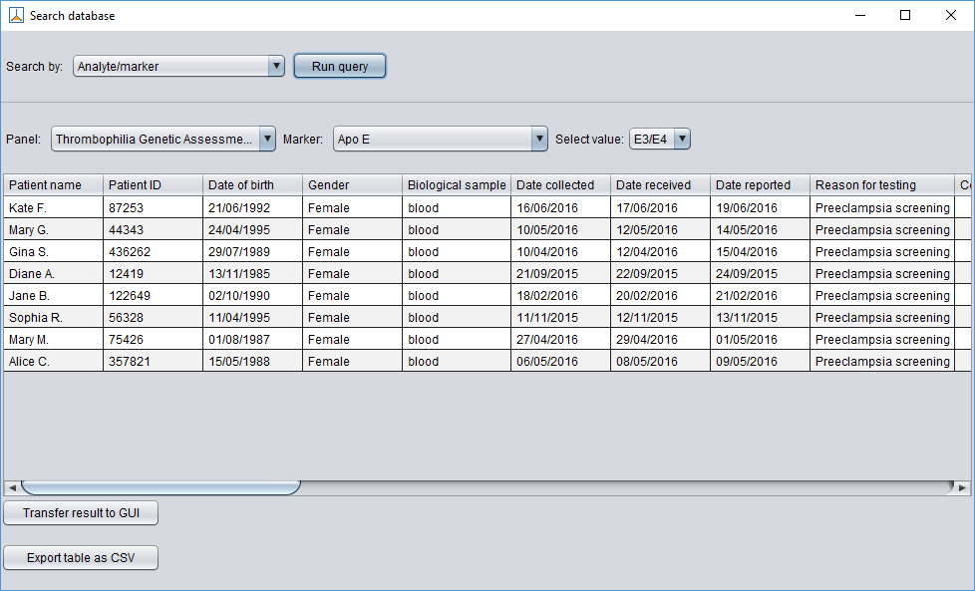Click the Reason for testing column header
Image resolution: width=975 pixels, height=591 pixels.
(882, 184)
